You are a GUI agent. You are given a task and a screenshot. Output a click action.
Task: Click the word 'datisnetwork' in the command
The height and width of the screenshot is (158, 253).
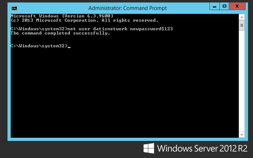pos(110,29)
